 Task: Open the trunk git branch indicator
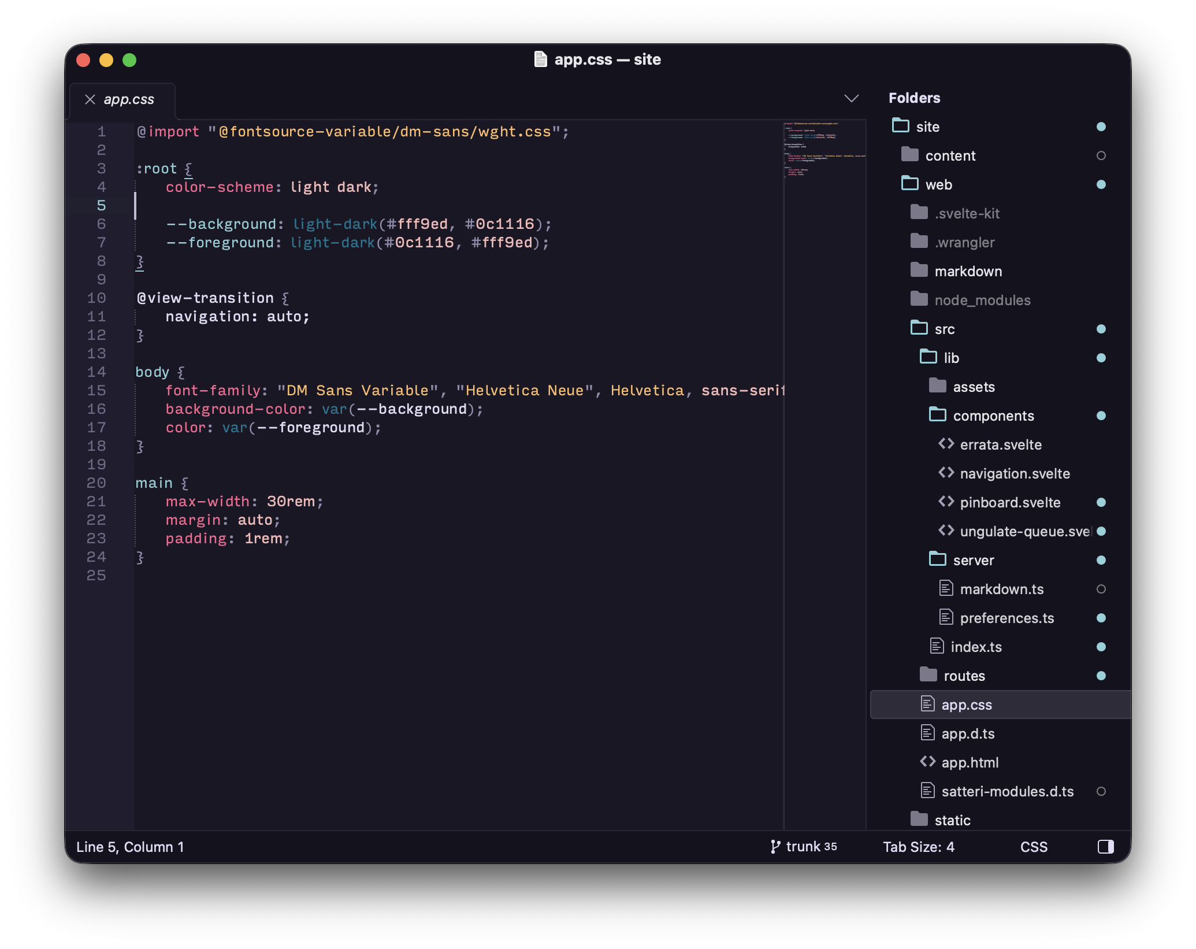(804, 847)
